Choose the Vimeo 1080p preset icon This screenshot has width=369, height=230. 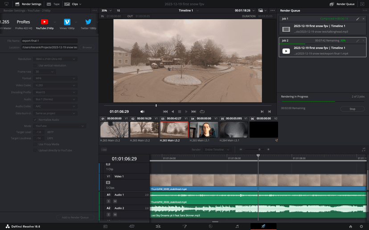click(x=67, y=22)
